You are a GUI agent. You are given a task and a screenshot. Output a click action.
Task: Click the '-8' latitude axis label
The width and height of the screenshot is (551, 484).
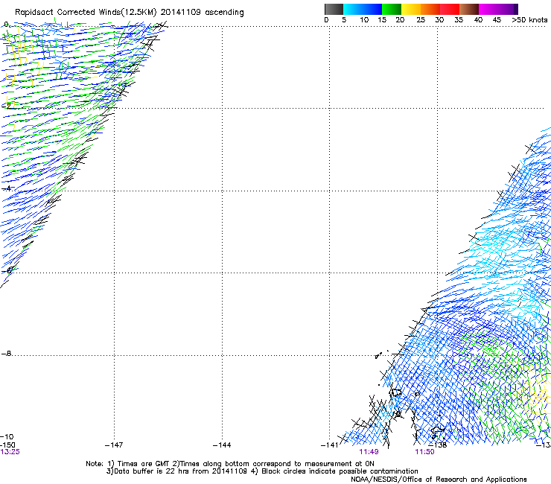tap(7, 353)
